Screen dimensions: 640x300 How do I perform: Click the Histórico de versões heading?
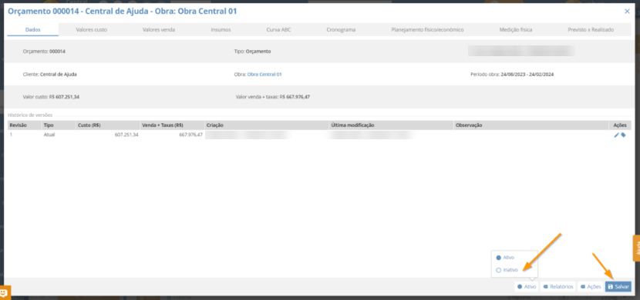[x=30, y=115]
